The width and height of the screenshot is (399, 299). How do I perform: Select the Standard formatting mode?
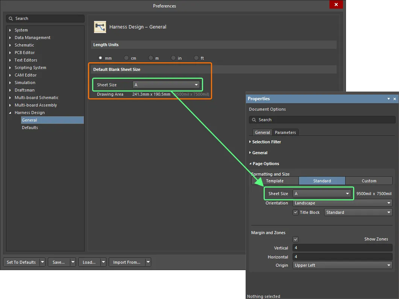[x=322, y=181]
